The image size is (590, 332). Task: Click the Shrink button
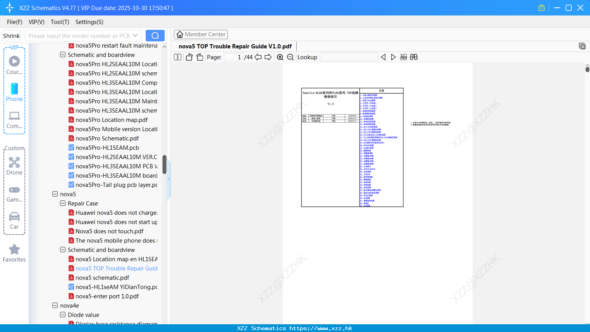(x=11, y=36)
